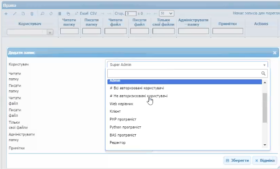The image size is (280, 169).
Task: Select Python програміст option
Action: click(185, 127)
